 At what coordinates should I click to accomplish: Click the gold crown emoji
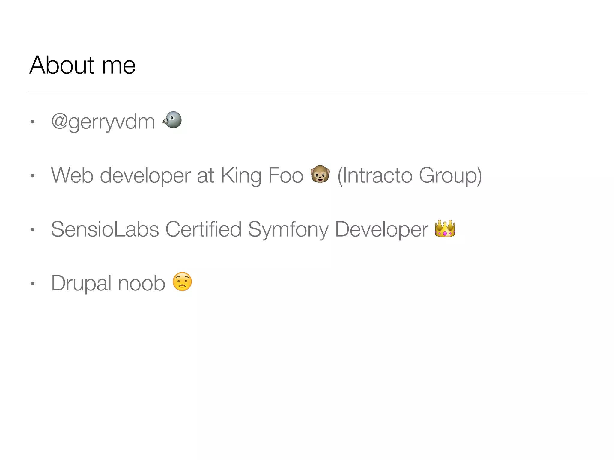pyautogui.click(x=445, y=229)
